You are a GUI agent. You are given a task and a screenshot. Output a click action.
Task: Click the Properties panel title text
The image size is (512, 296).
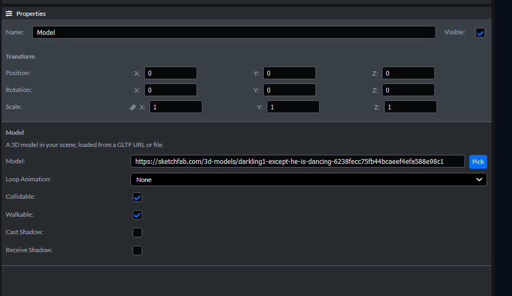31,14
